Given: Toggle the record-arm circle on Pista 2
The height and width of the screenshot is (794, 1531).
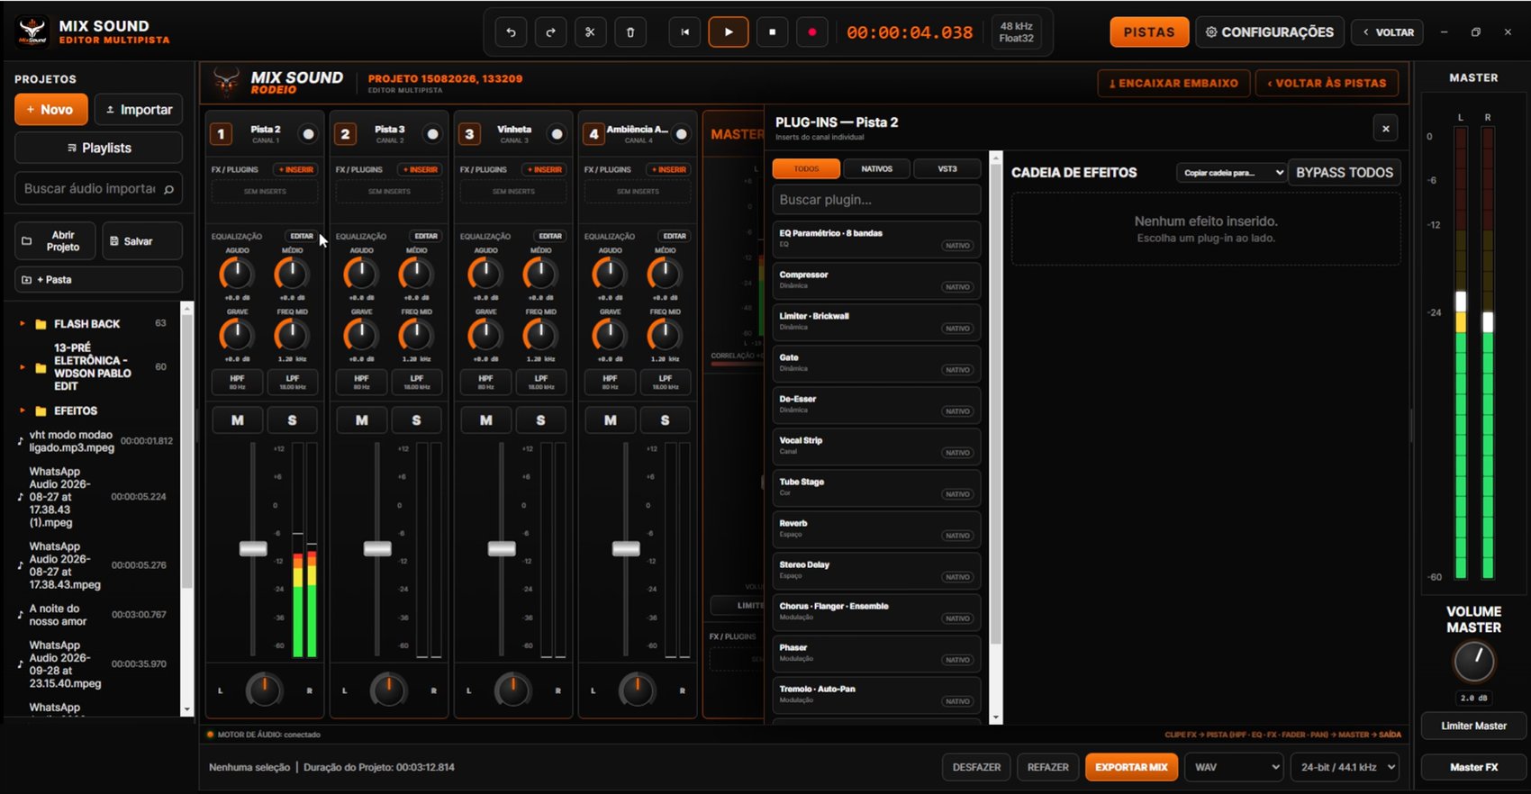Looking at the screenshot, I should 308,134.
